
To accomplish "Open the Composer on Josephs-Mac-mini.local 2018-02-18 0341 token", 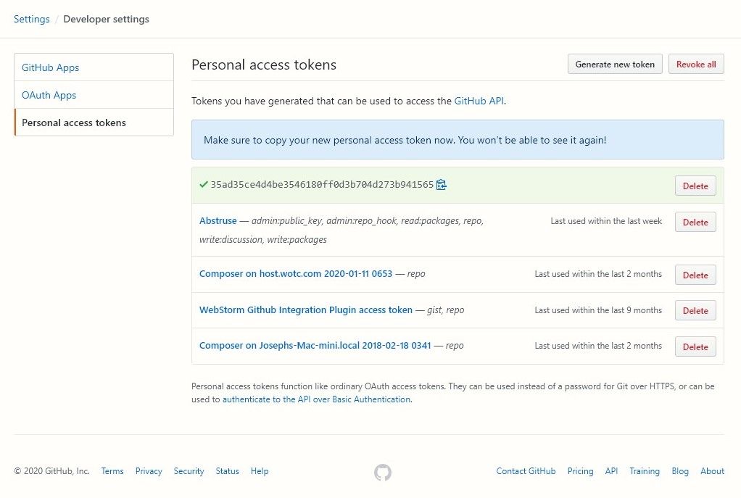I will [315, 345].
